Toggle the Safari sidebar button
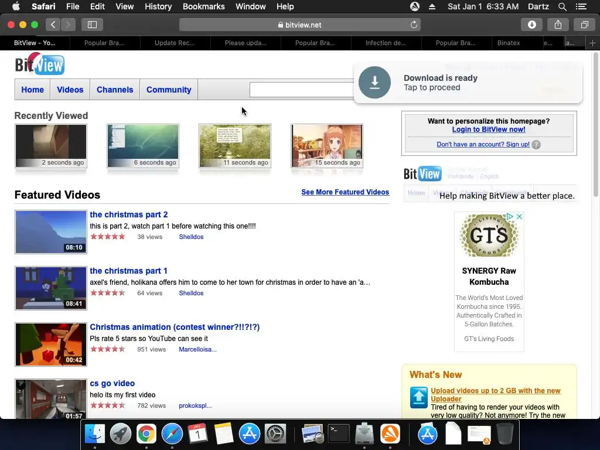Image resolution: width=600 pixels, height=450 pixels. point(92,25)
